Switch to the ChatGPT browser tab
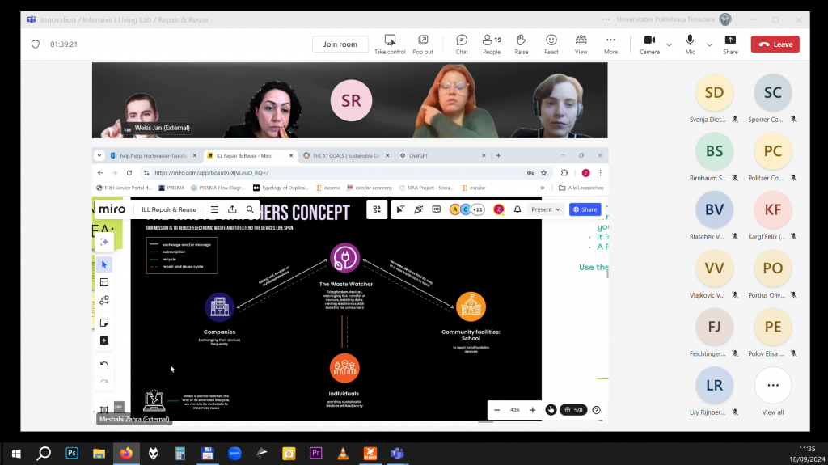This screenshot has width=828, height=465. (x=442, y=156)
